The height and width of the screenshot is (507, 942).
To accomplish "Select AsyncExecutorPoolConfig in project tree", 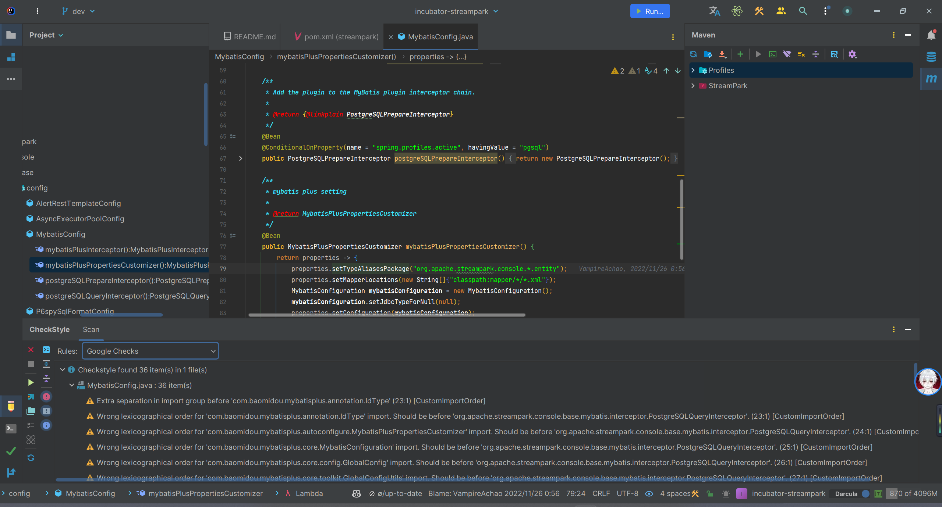I will [80, 219].
